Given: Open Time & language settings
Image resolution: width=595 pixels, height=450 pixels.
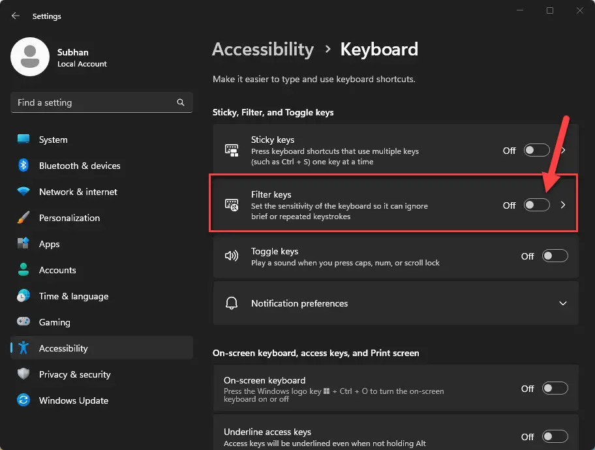Looking at the screenshot, I should coord(102,296).
